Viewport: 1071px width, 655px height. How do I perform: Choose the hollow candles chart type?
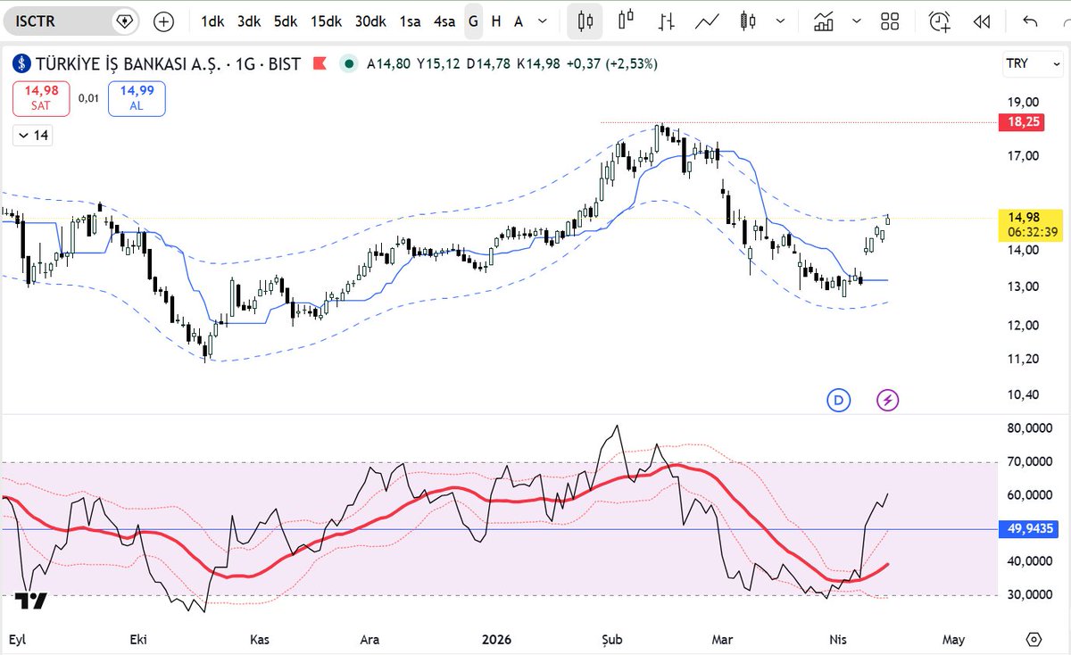pyautogui.click(x=627, y=20)
